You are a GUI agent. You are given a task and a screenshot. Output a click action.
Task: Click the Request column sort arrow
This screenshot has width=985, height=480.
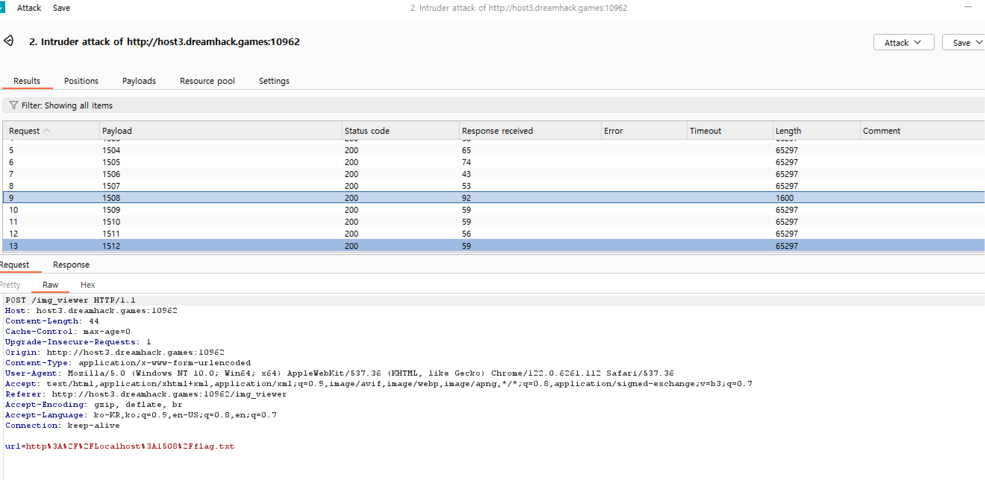pos(47,130)
